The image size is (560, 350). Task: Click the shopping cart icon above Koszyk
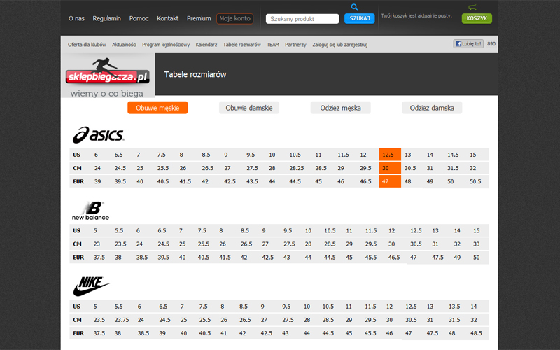click(x=472, y=7)
